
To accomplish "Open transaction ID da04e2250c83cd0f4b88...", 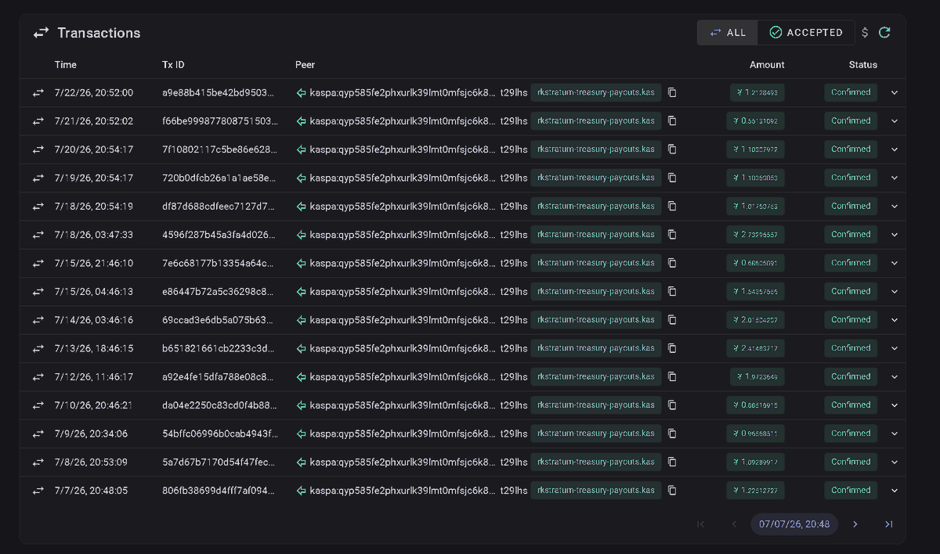I will click(219, 405).
